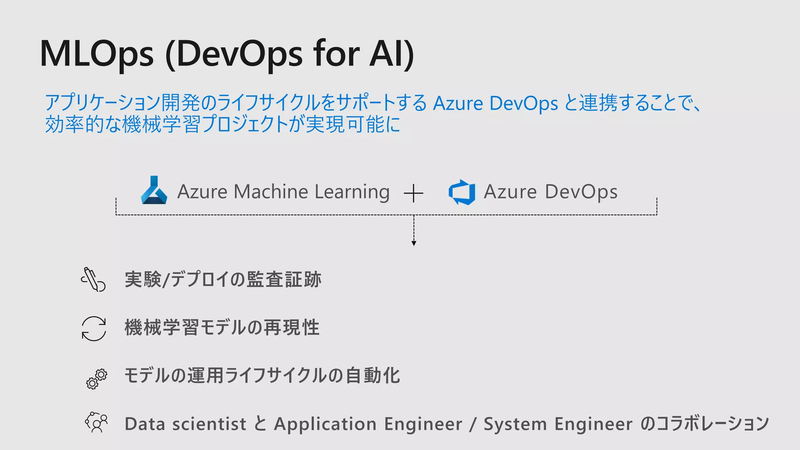The height and width of the screenshot is (450, 800).
Task: Click the blue line '効率的な機械学習プロジェクトが実現可能に'
Action: (x=223, y=124)
